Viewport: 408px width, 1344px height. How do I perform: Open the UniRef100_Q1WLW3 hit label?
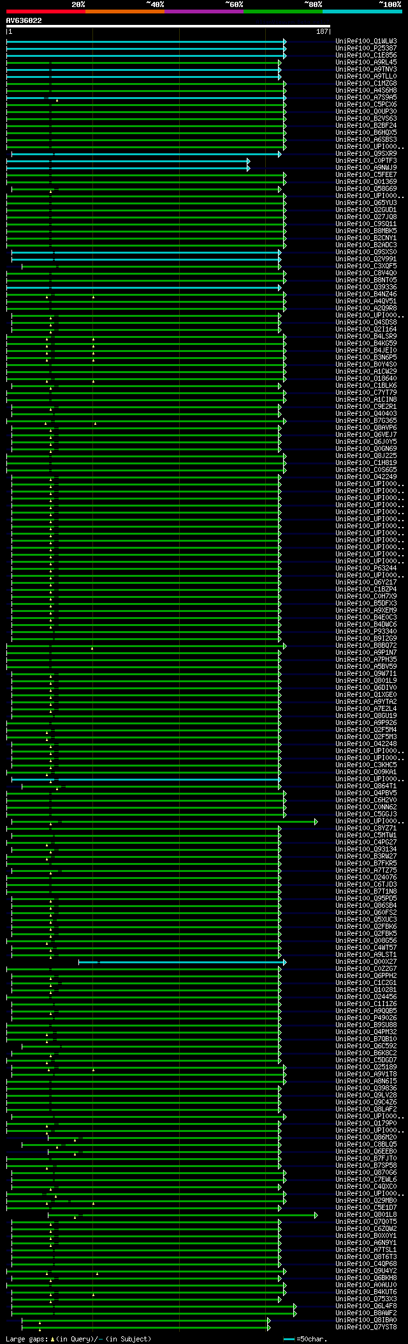[367, 42]
